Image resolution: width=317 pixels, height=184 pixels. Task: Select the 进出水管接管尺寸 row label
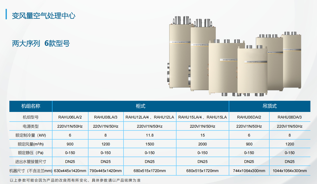pos(31,162)
